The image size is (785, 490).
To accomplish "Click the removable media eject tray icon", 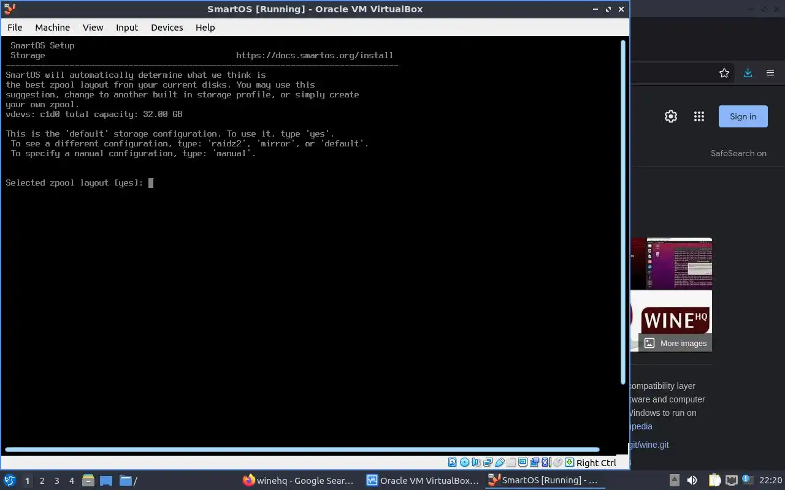I will pos(674,480).
